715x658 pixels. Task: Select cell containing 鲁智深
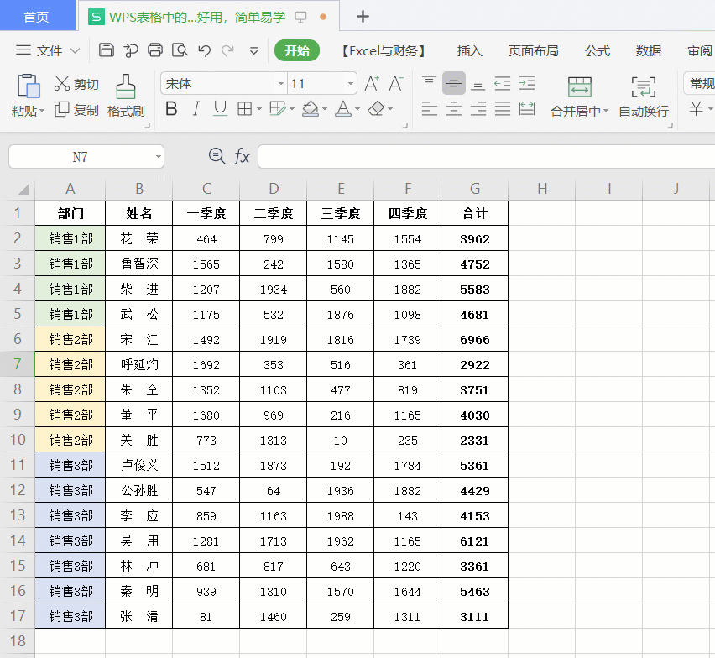click(x=138, y=264)
